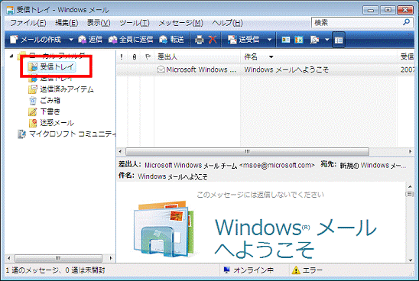Viewport: 419px width, 281px height.
Task: Open the Find icon dropdown arrow
Action: [x=326, y=40]
